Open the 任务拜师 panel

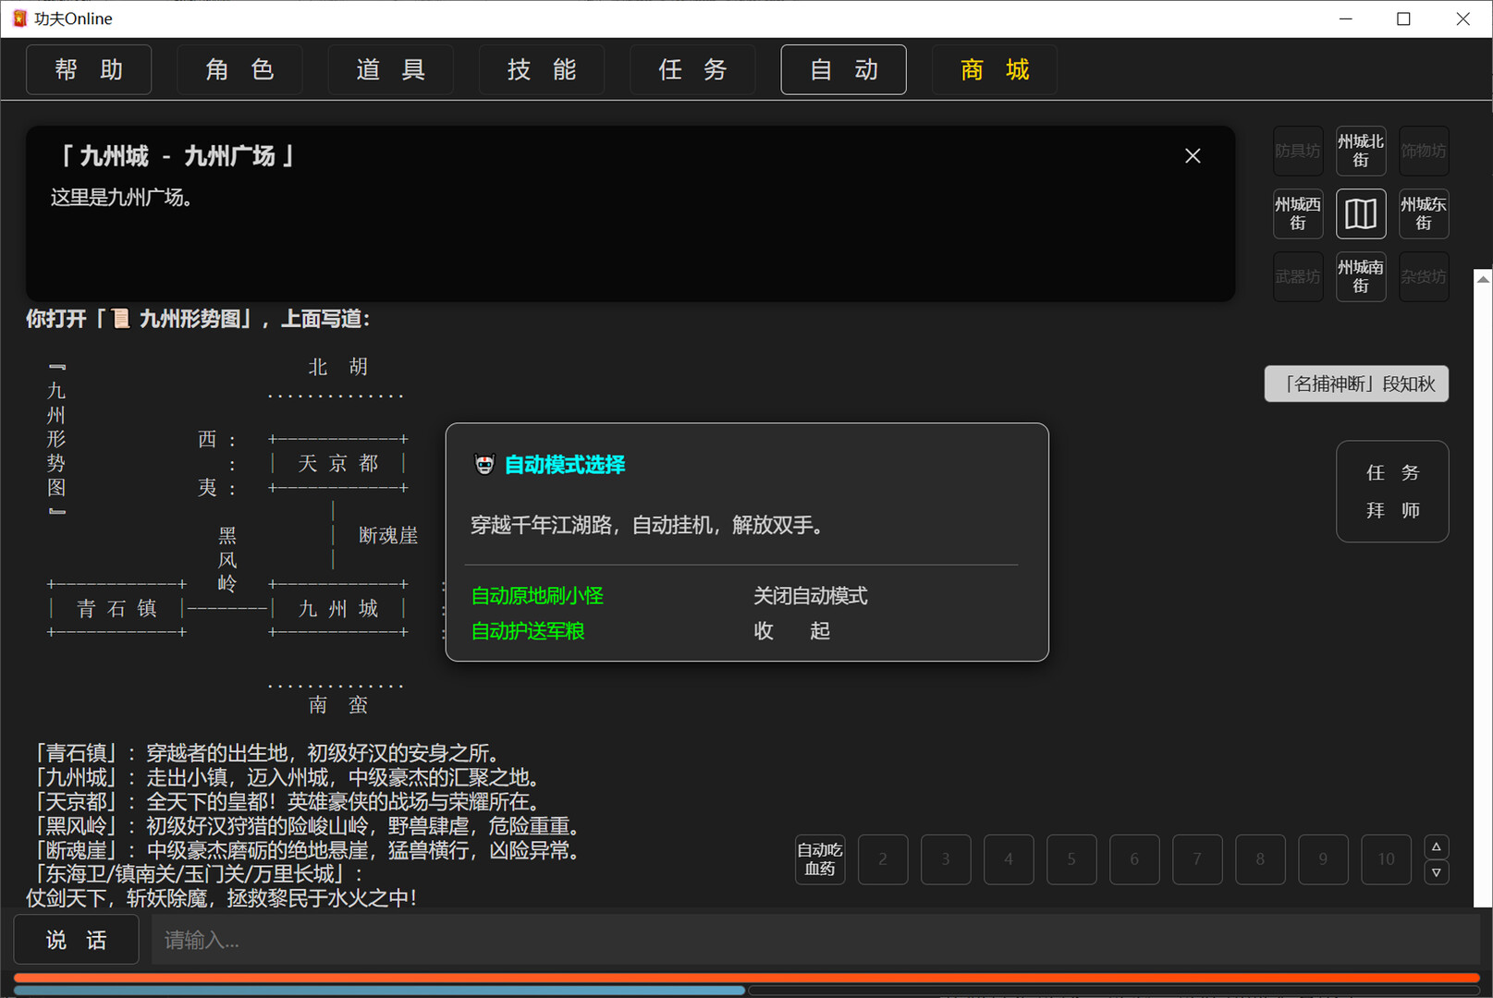[1391, 491]
